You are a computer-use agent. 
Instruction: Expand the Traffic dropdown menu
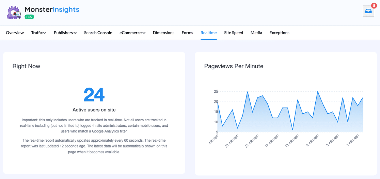[39, 33]
